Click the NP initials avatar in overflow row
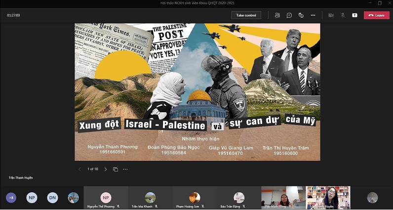This screenshot has width=393, height=210. 32,198
